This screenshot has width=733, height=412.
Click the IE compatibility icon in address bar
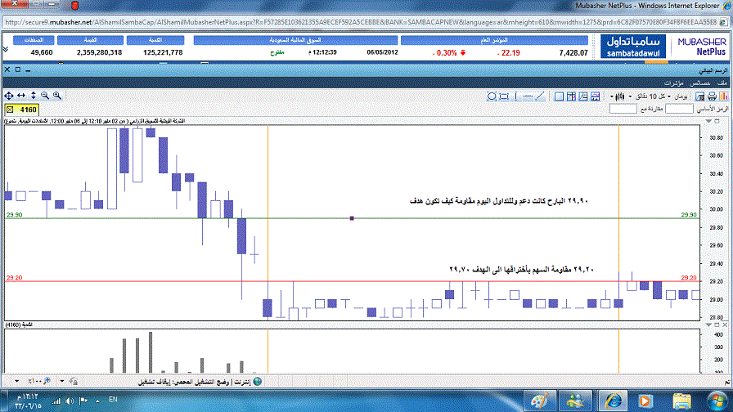(724, 22)
